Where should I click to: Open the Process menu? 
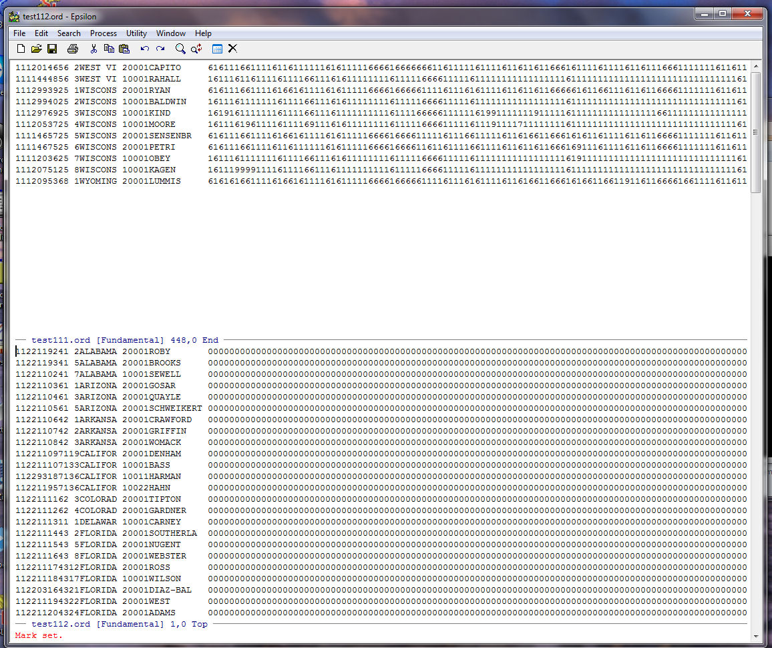[104, 33]
